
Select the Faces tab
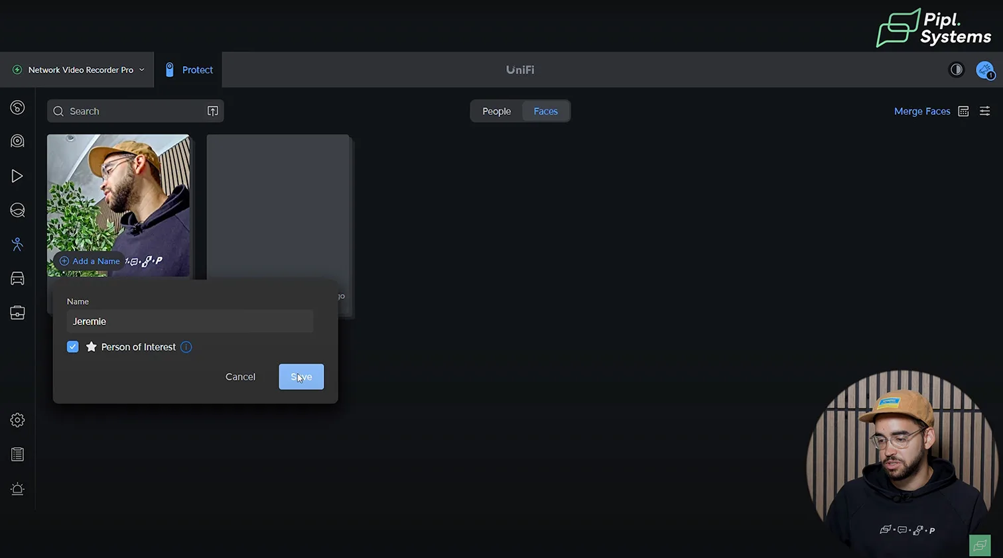tap(545, 111)
